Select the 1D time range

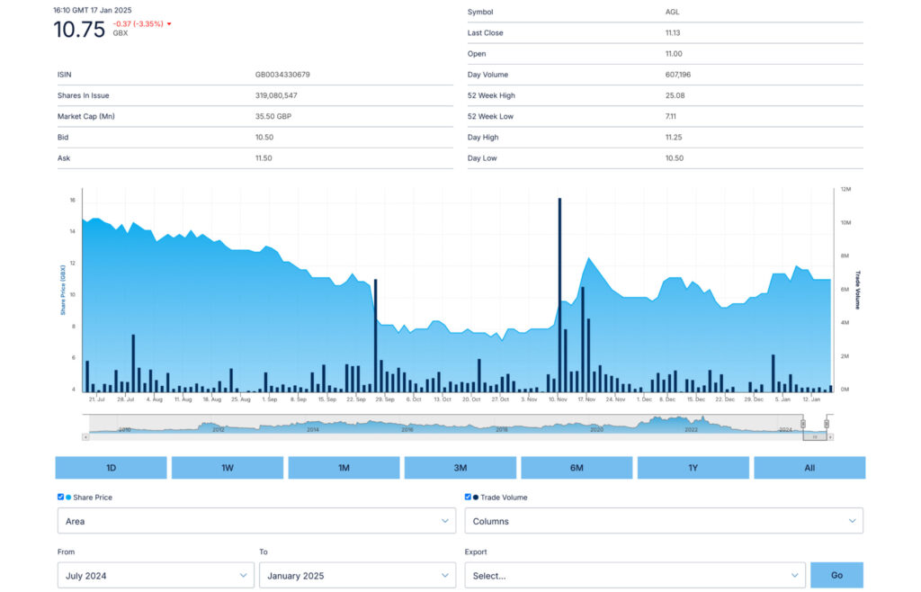click(x=111, y=468)
